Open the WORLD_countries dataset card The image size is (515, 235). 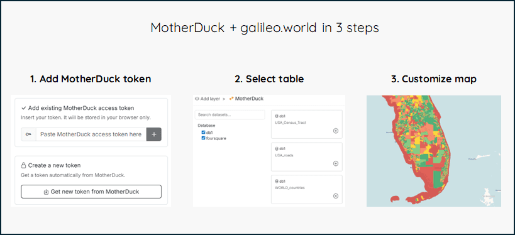tap(307, 189)
